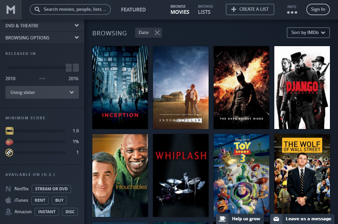Open the Sort by IMDb dropdown
This screenshot has width=338, height=224.
(x=308, y=33)
